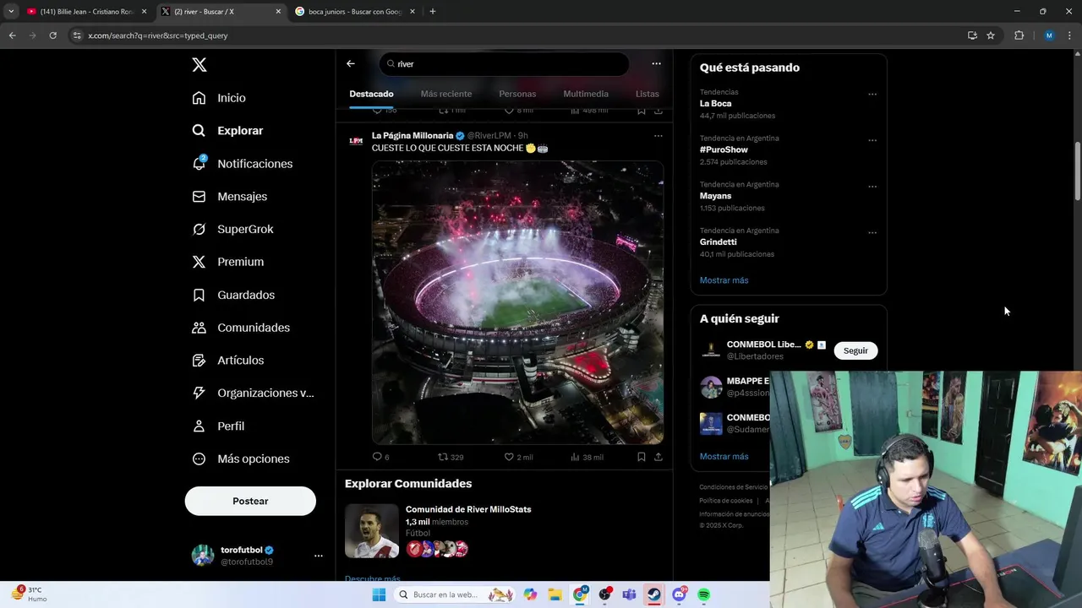
Task: Reply to the stadium post
Action: point(380,457)
